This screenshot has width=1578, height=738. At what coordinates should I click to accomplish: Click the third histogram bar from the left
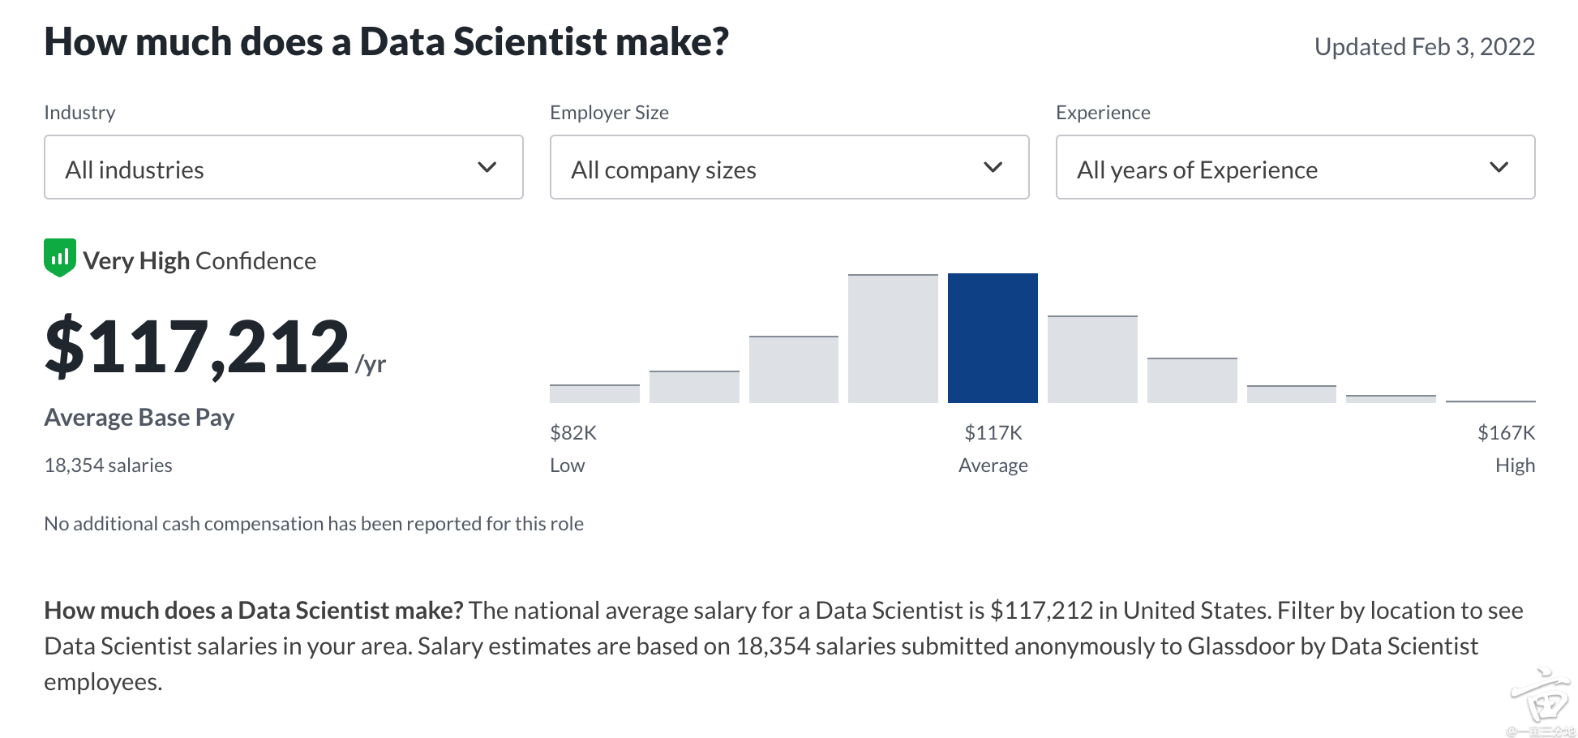coord(793,370)
